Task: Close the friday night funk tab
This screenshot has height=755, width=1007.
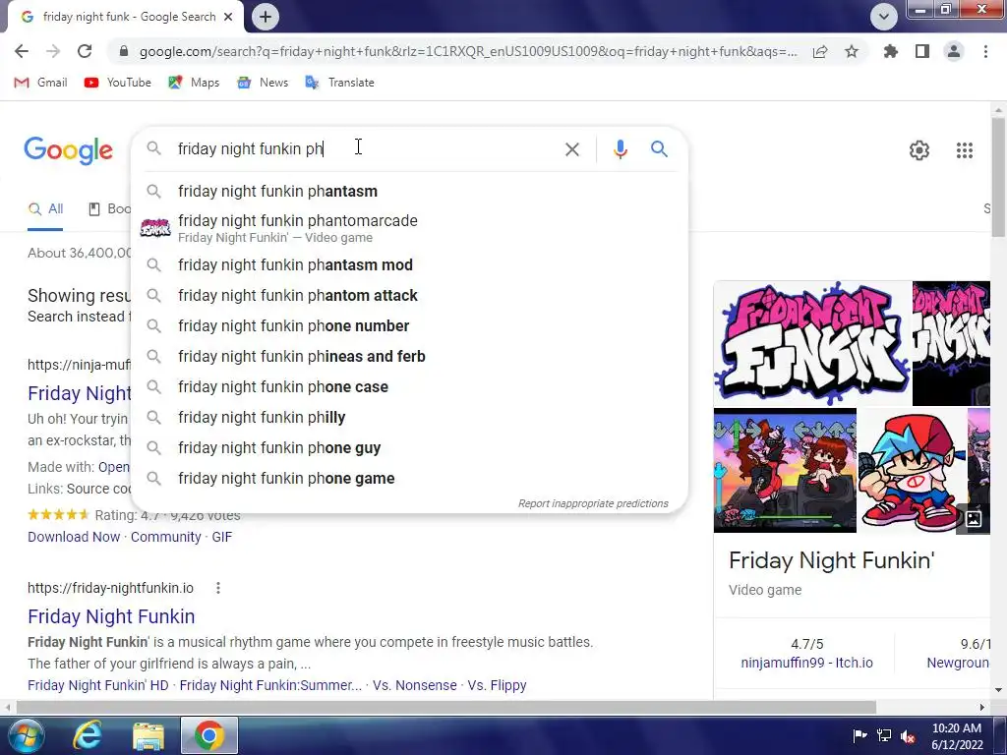Action: tap(228, 17)
